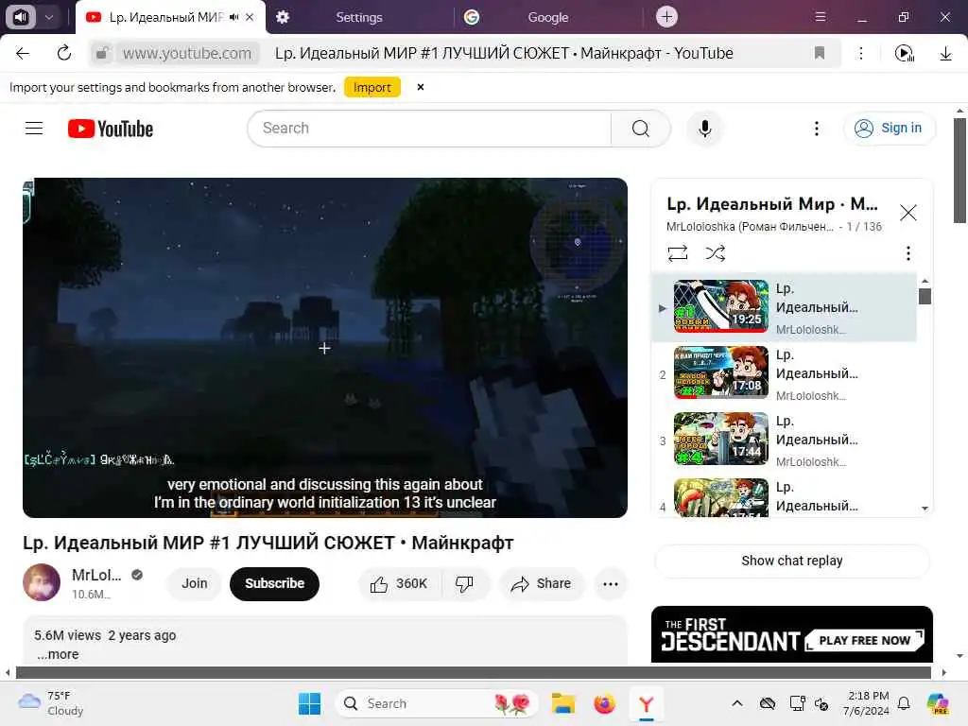Screen dimensions: 968x726
Task: Click the page vertical scrollbar thumb
Action: click(959, 170)
